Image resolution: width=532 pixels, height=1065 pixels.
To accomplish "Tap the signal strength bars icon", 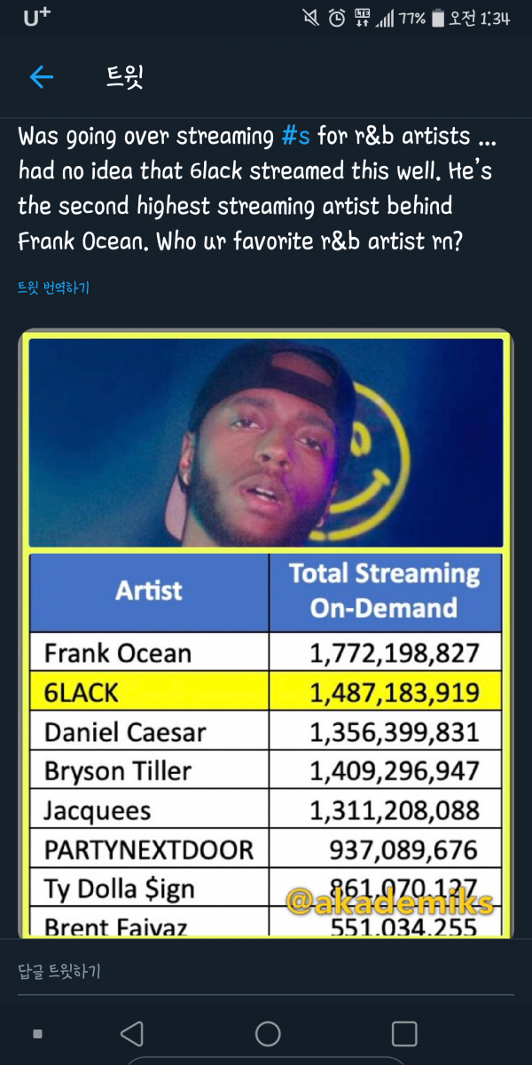I will (x=385, y=19).
